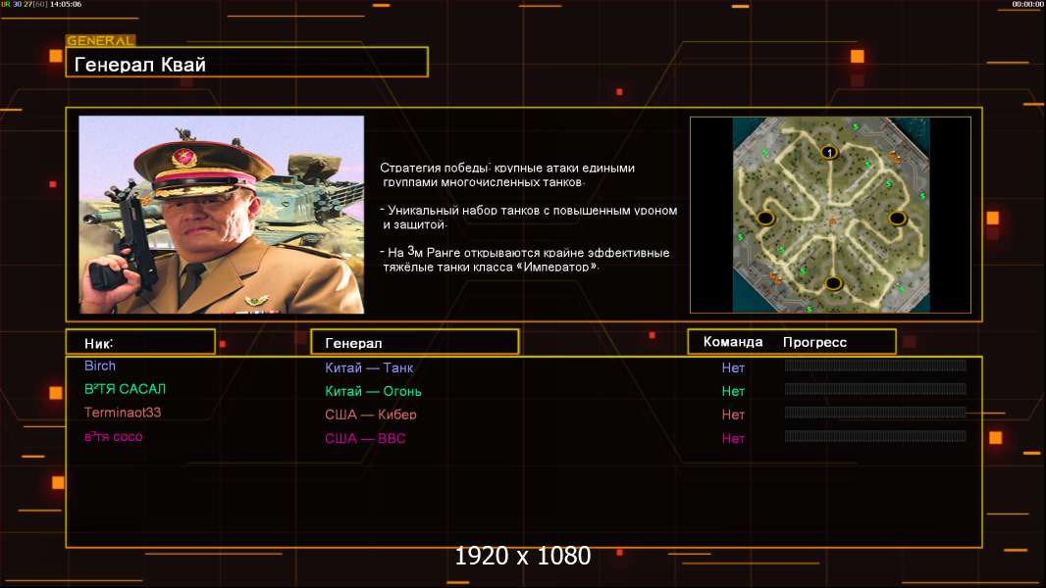Click the team value Нет for Birch
Screen dimensions: 1046x588
[733, 367]
